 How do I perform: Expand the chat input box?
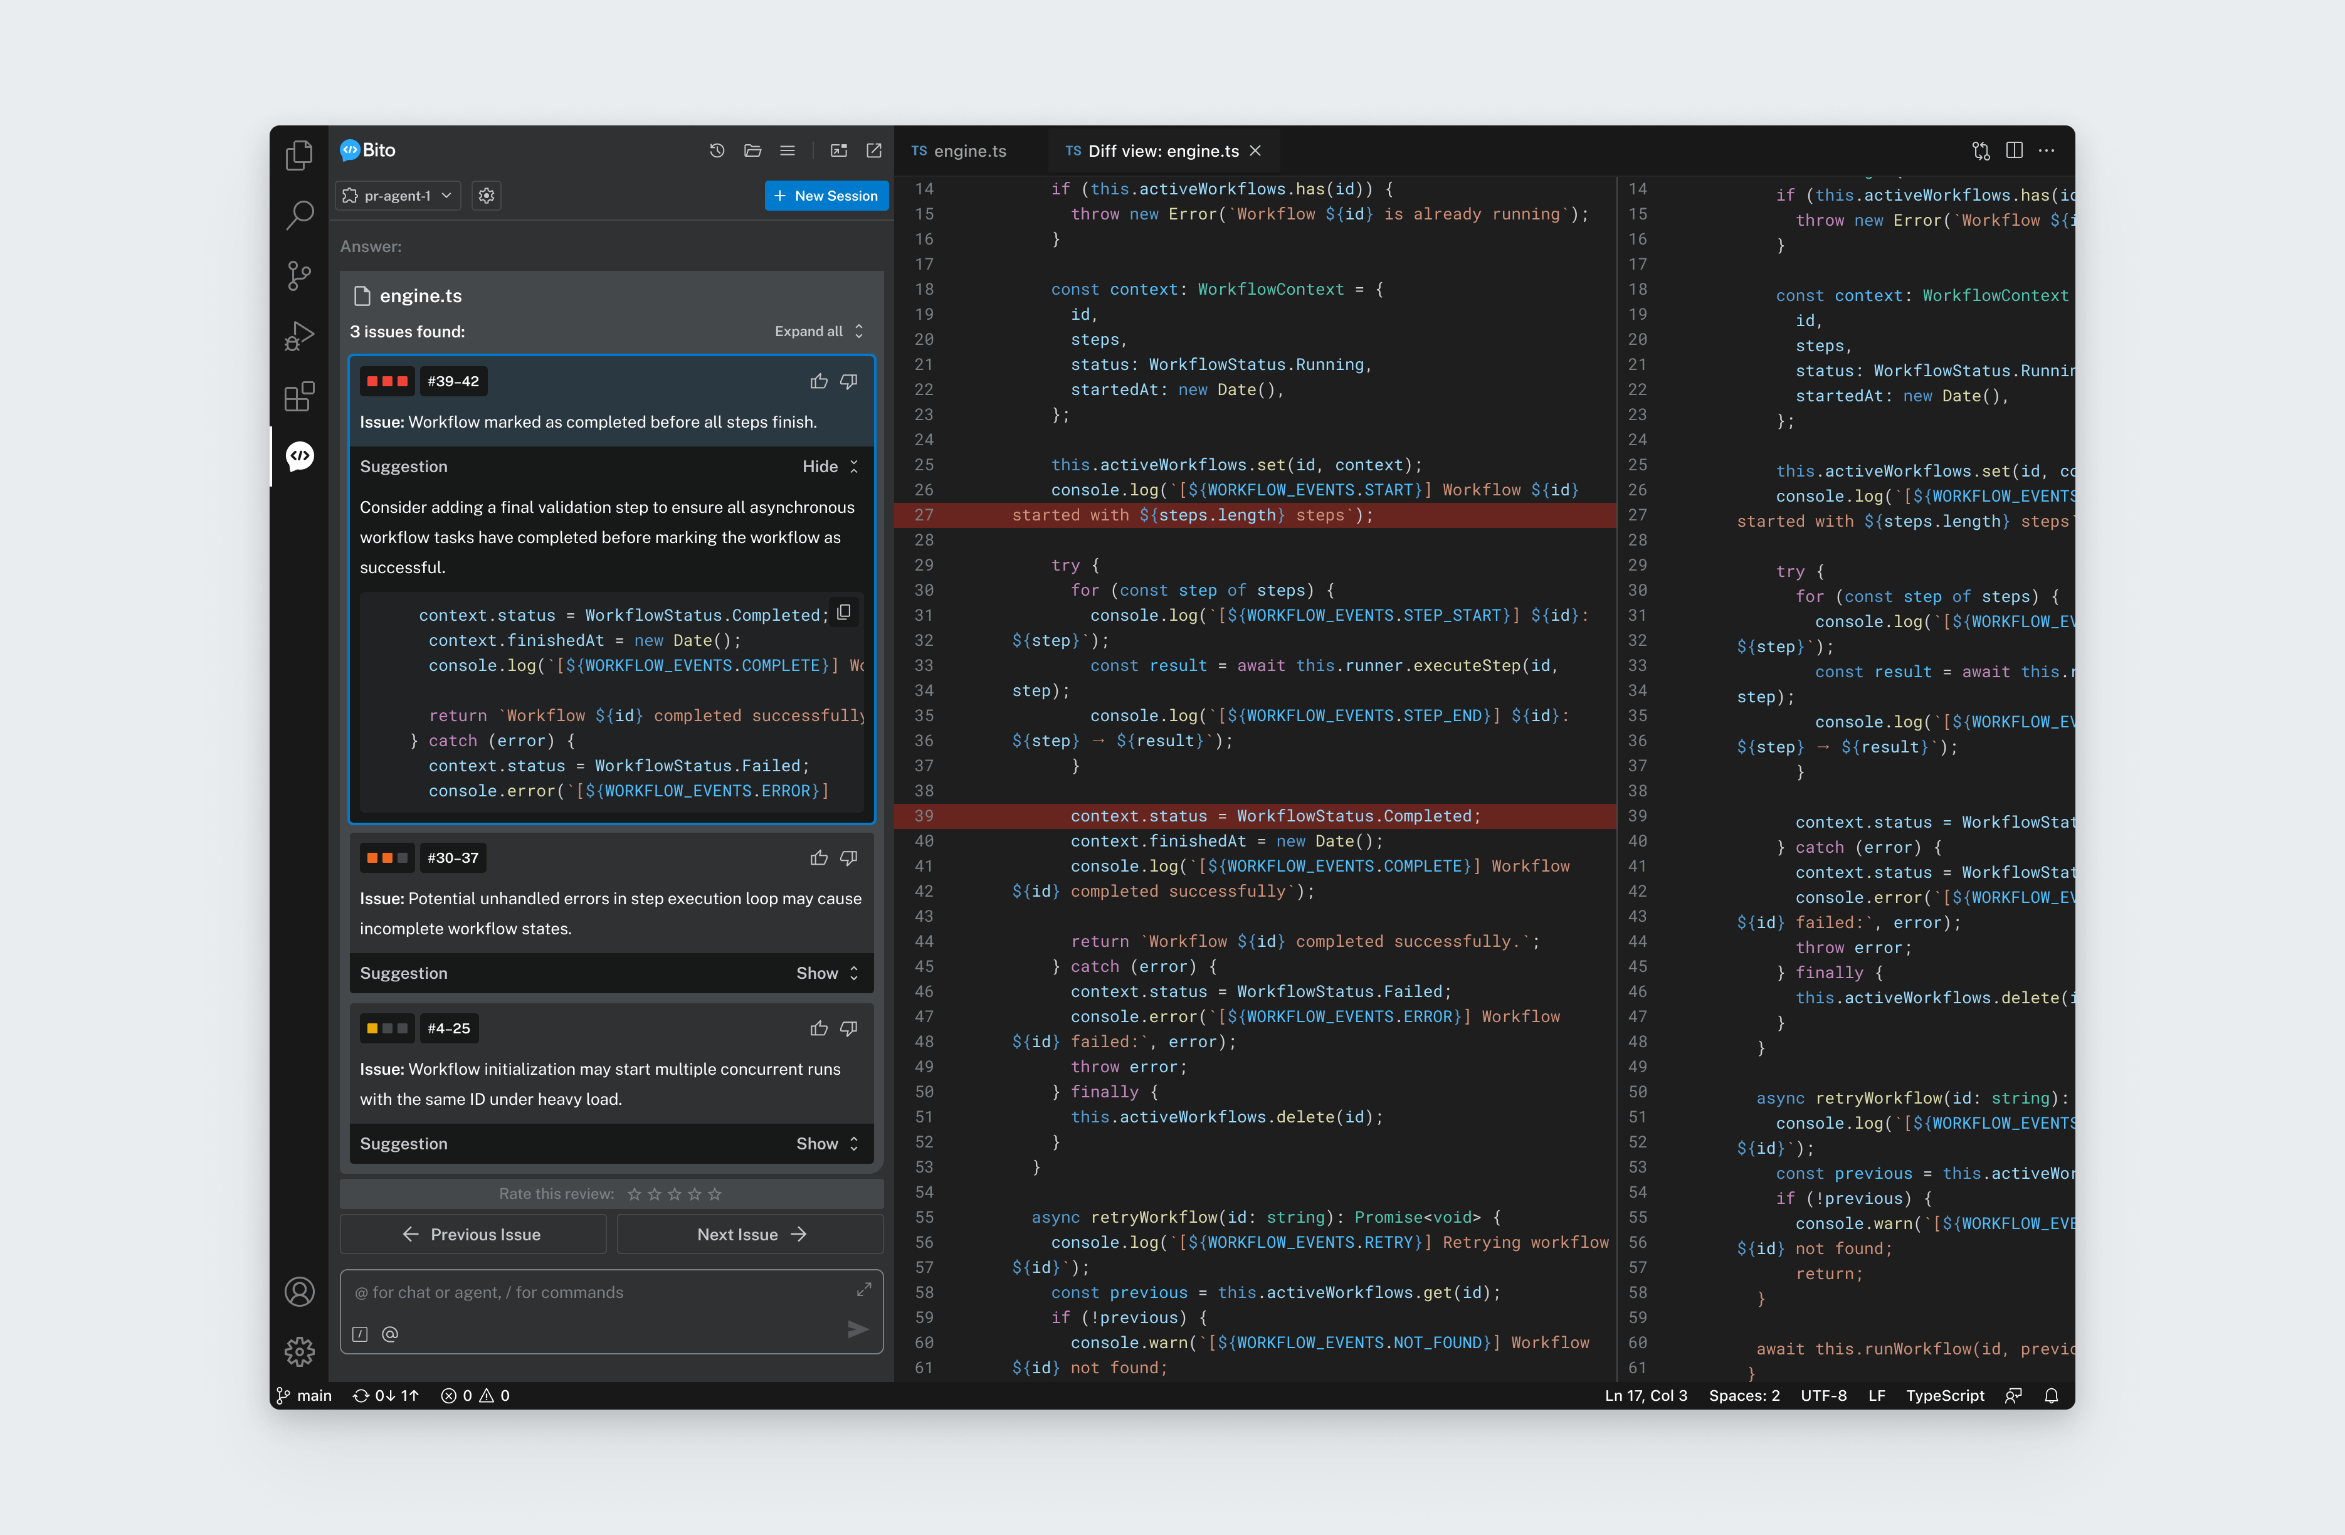click(863, 1290)
